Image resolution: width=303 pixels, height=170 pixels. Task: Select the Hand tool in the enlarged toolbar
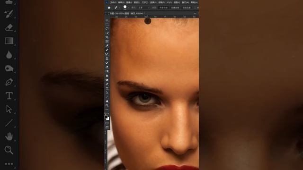(x=9, y=136)
